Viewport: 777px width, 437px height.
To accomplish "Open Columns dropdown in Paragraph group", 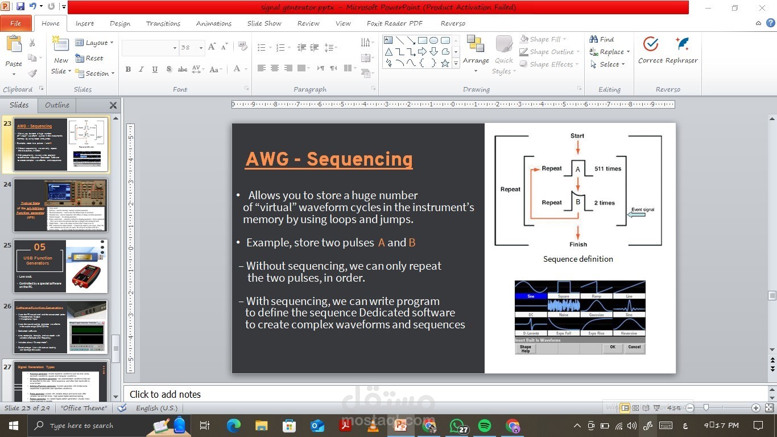I will pos(350,68).
